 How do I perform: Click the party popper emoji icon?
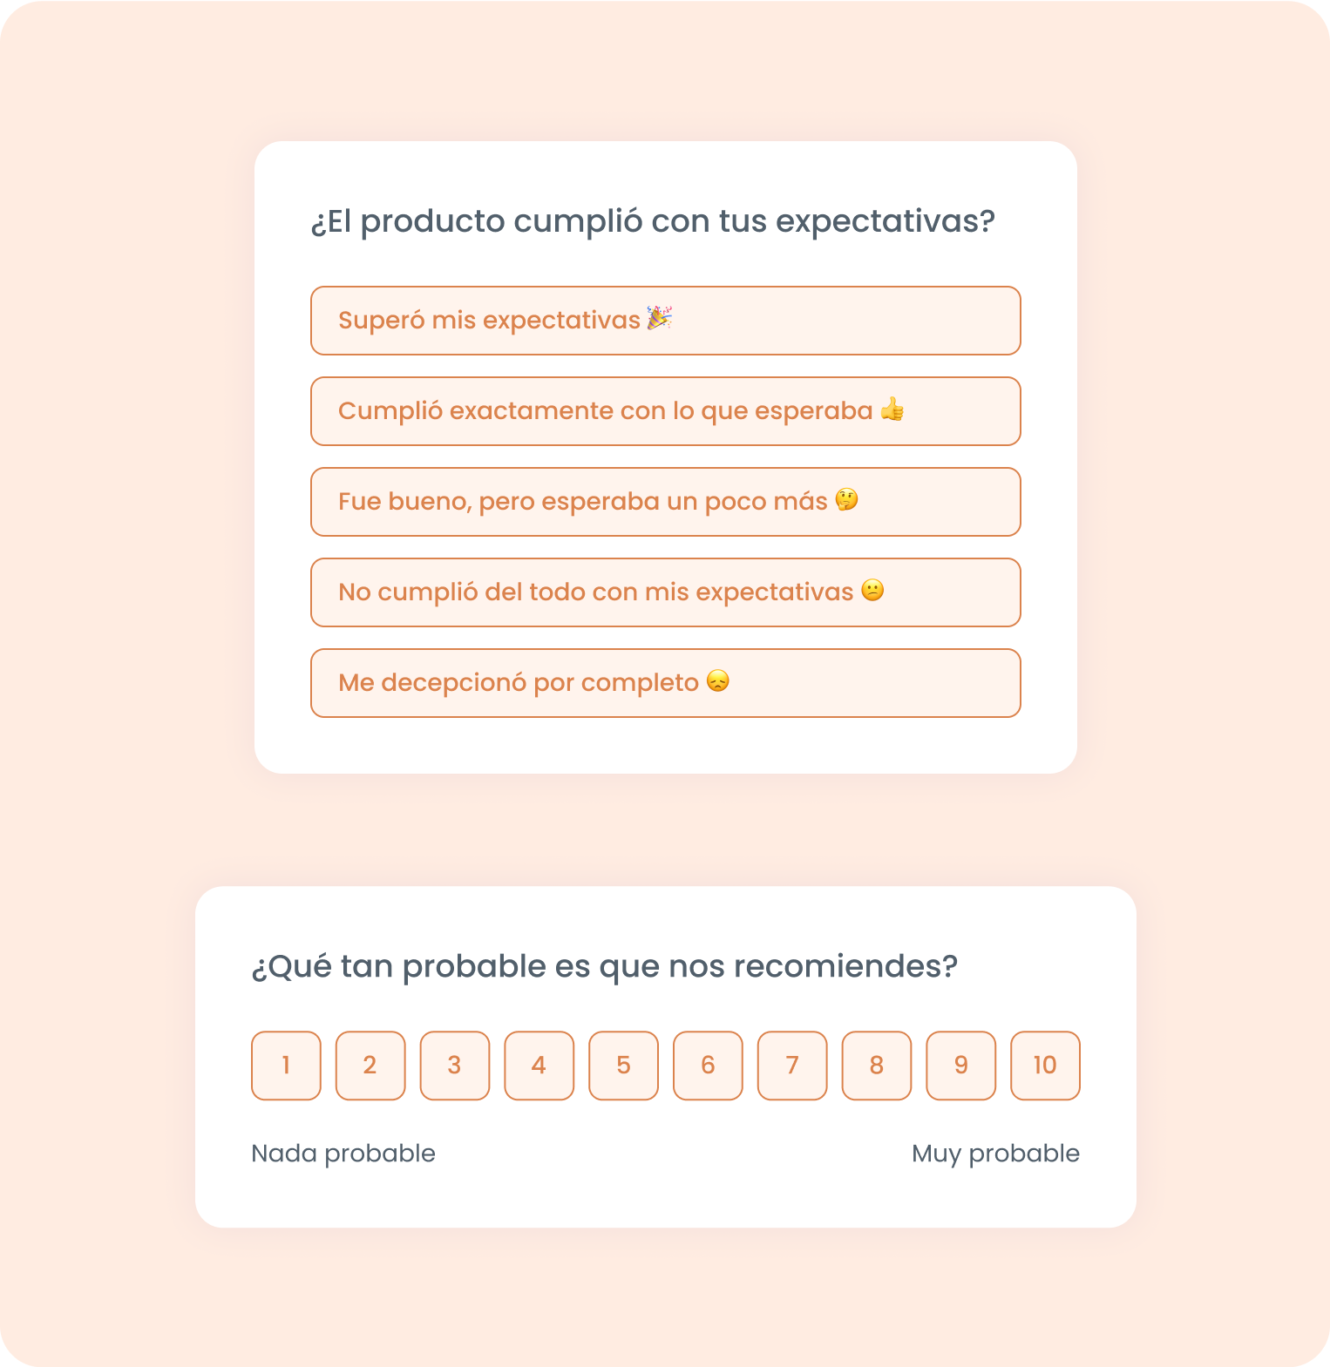pos(659,319)
